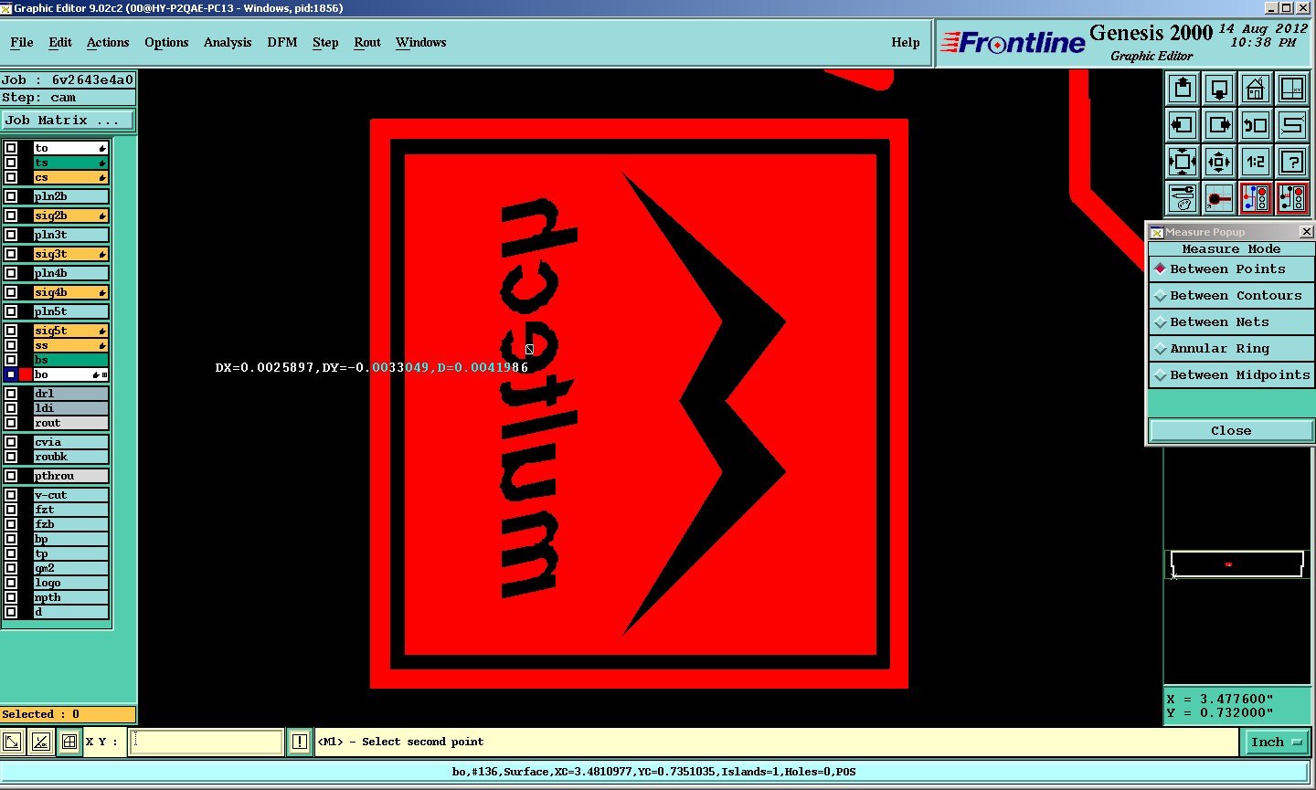Image resolution: width=1316 pixels, height=790 pixels.
Task: Select layer row 'bs'
Action: pos(71,360)
